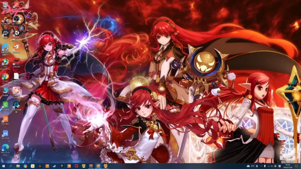
Task: Open the red shortcut right of MSI Afterburner
Action: pos(17,63)
